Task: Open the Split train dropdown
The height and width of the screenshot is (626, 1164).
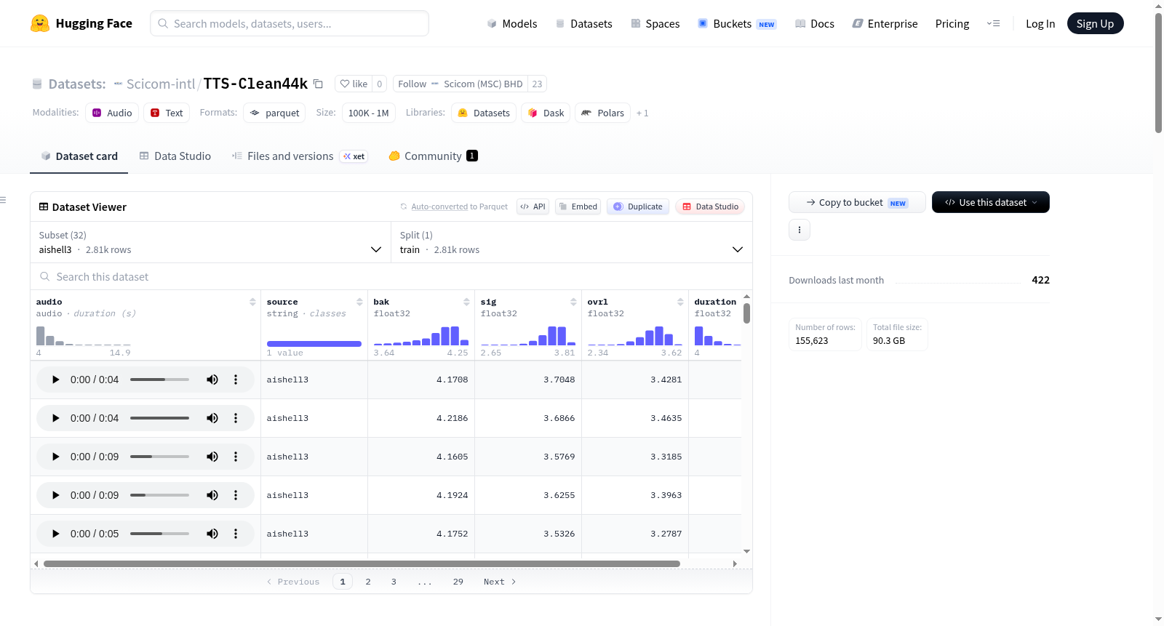Action: click(x=572, y=242)
